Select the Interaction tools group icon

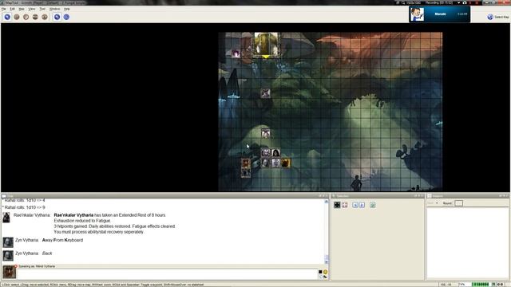7,17
